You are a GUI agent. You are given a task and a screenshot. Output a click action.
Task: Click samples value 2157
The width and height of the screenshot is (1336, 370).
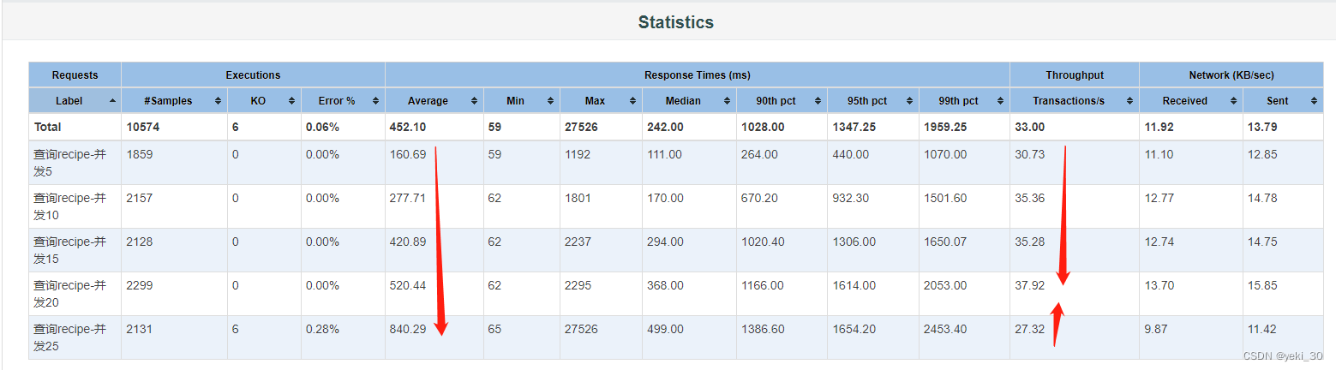[x=140, y=199]
